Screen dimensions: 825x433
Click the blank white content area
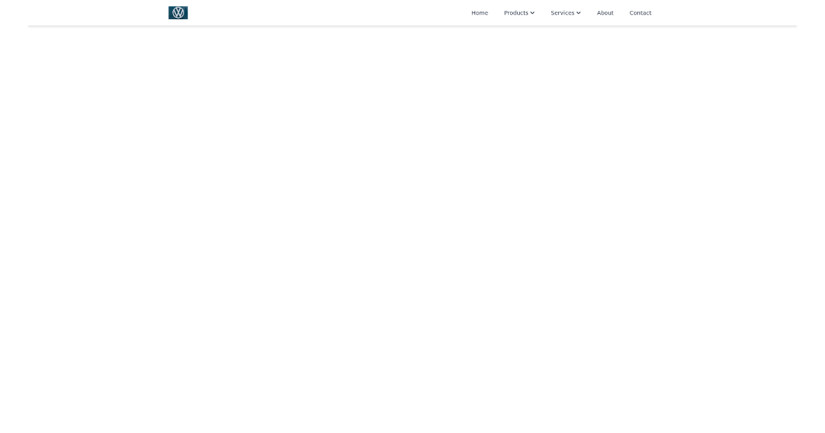pyautogui.click(x=412, y=227)
